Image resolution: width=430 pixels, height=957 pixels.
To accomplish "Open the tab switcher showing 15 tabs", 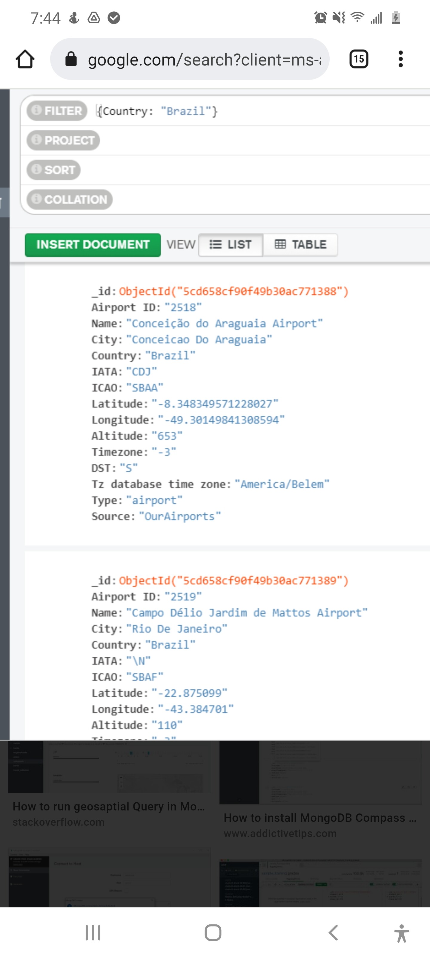I will tap(359, 59).
